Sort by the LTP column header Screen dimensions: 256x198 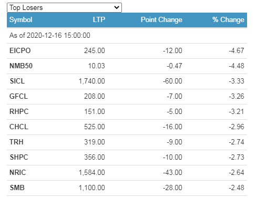[x=99, y=19]
